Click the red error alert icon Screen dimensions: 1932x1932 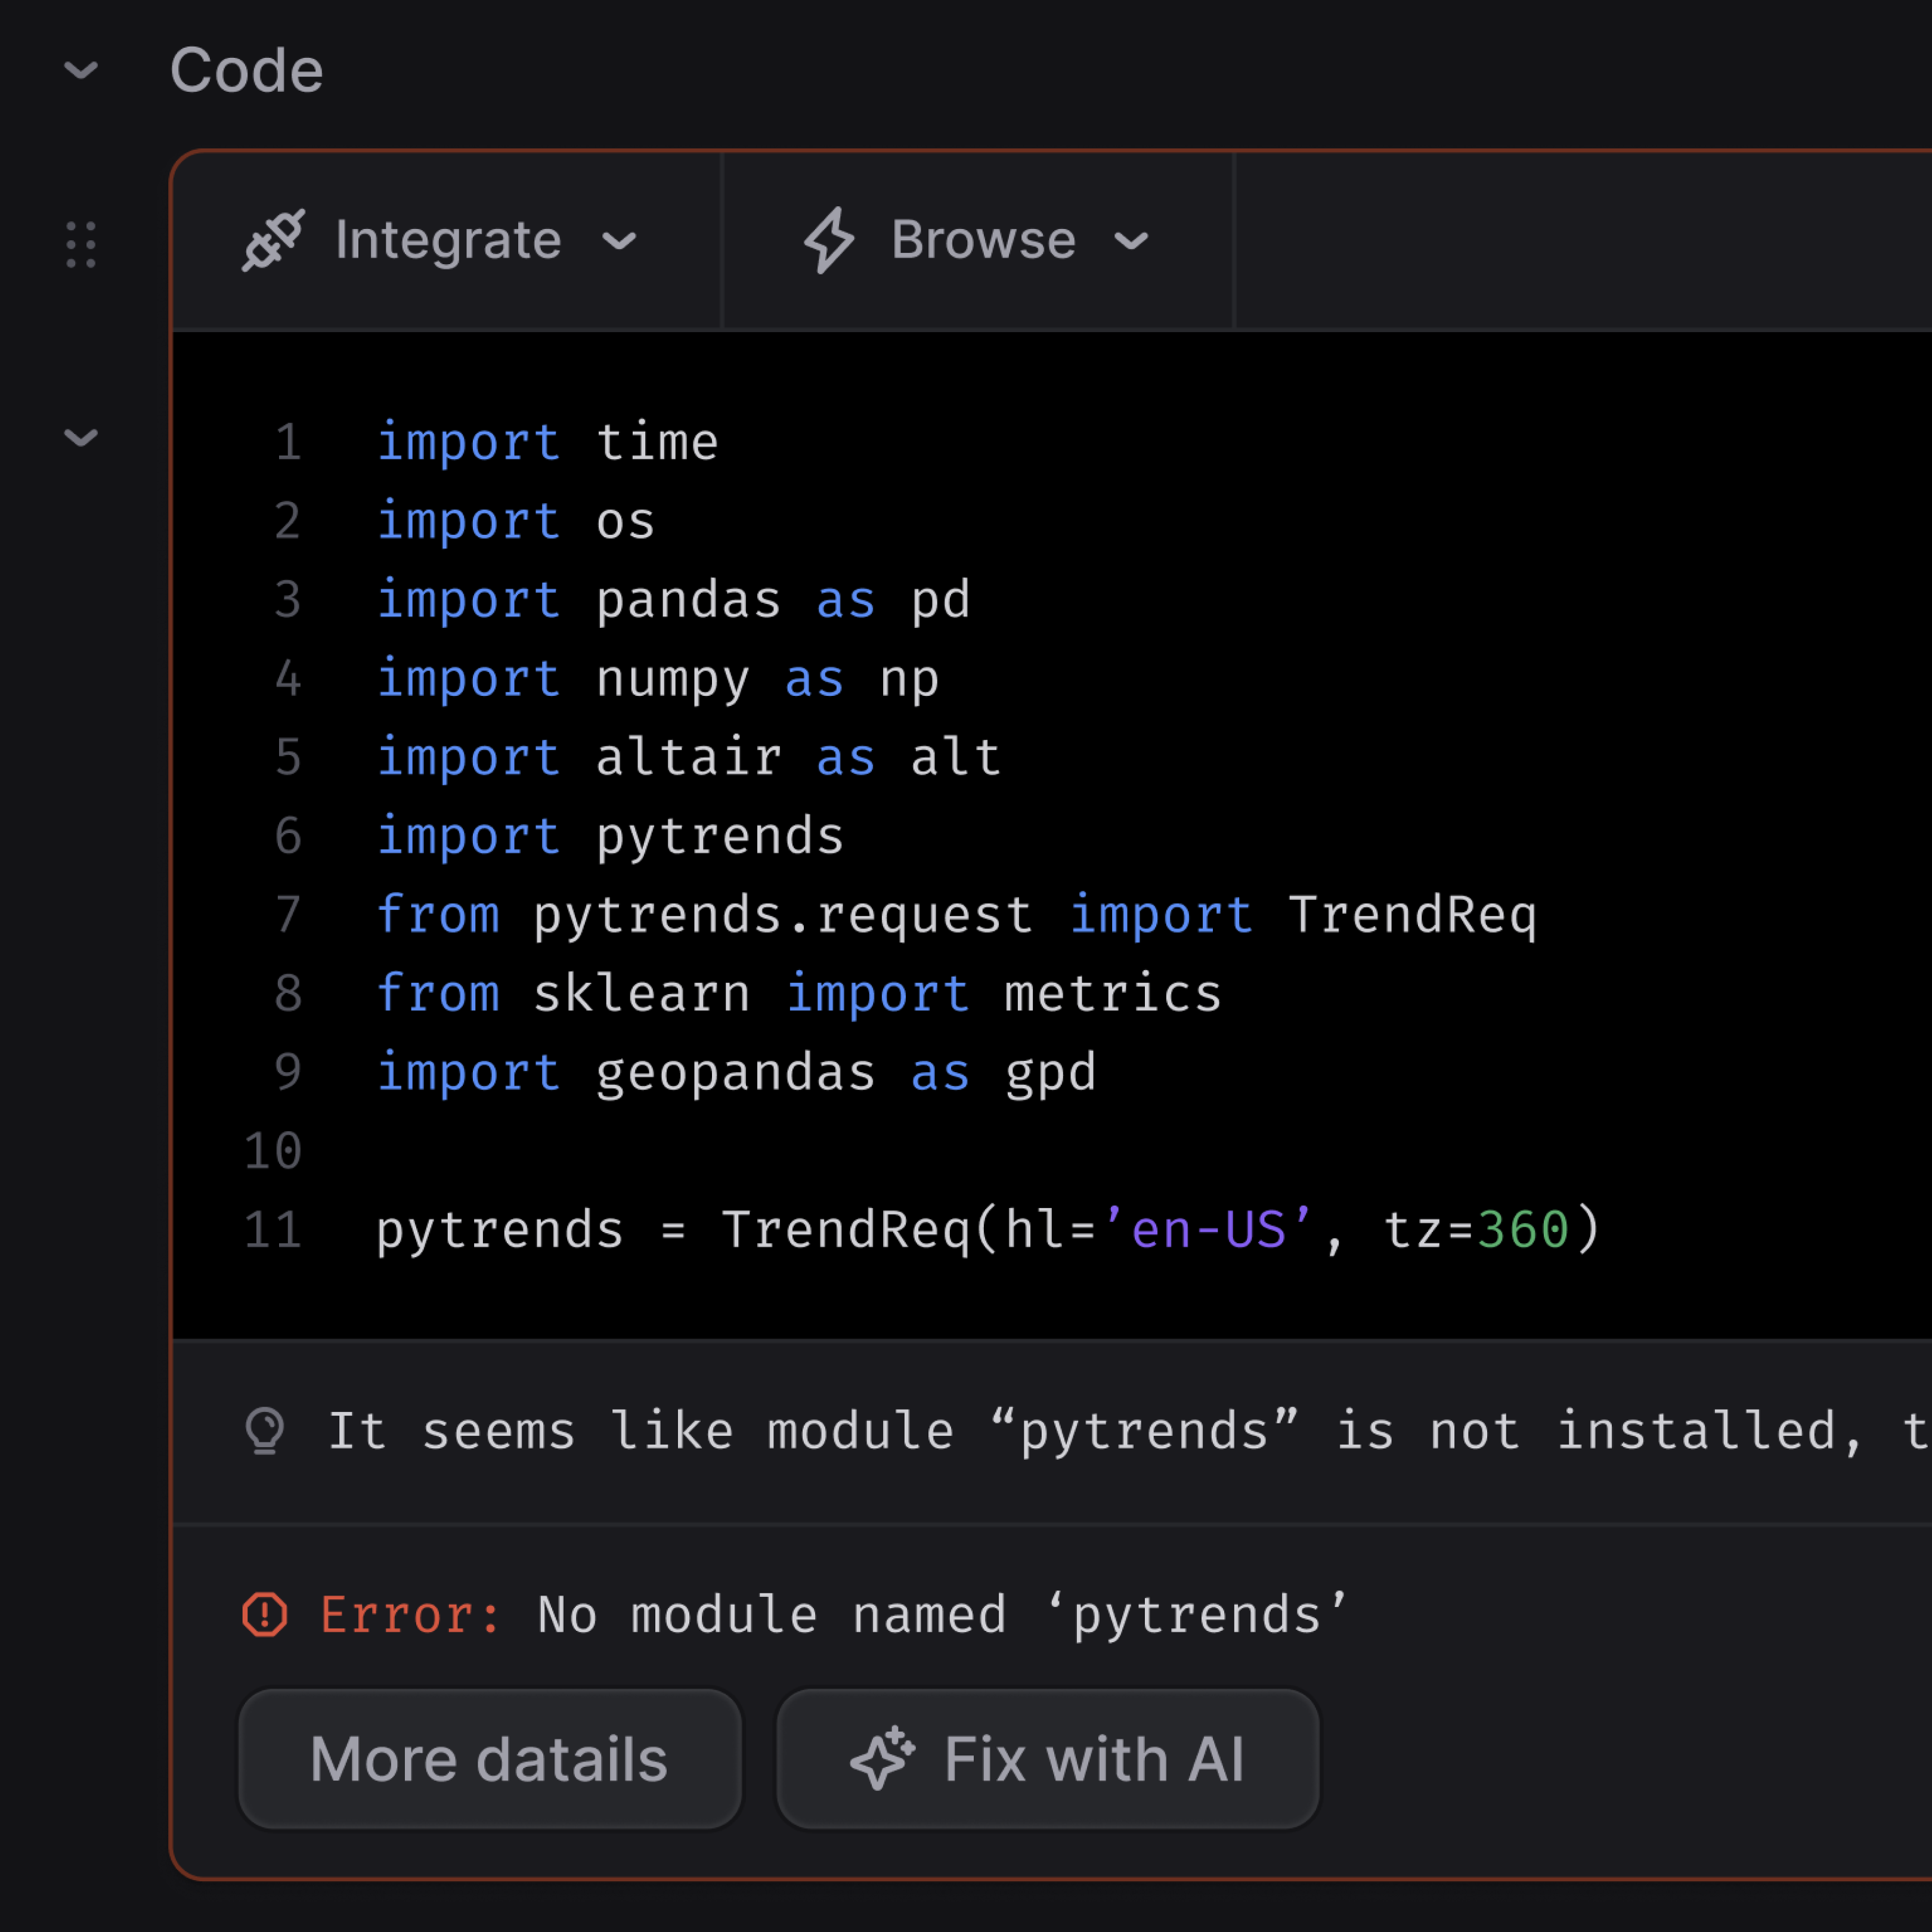[x=265, y=1614]
